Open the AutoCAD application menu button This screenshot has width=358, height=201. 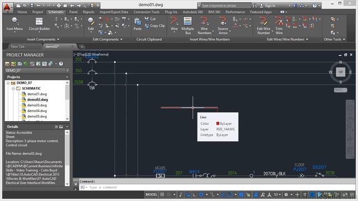coord(7,7)
